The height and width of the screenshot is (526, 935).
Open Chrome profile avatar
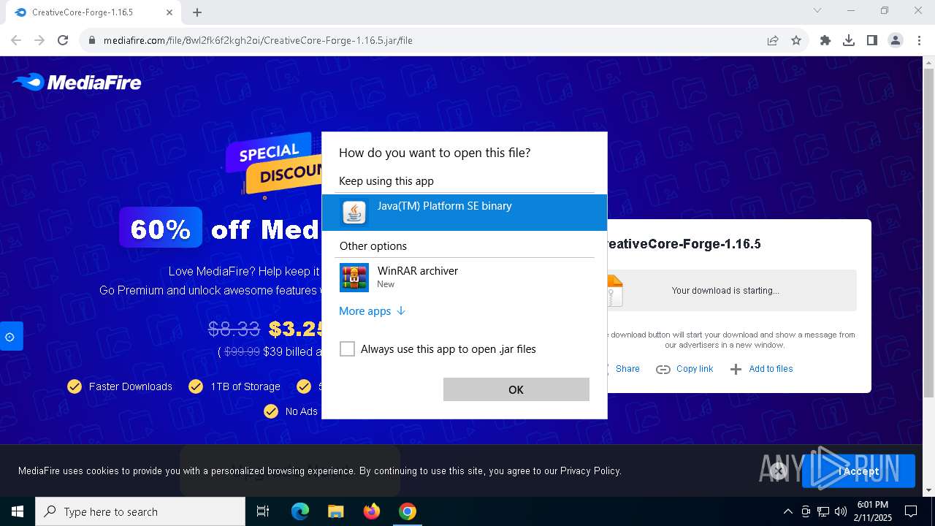(896, 40)
